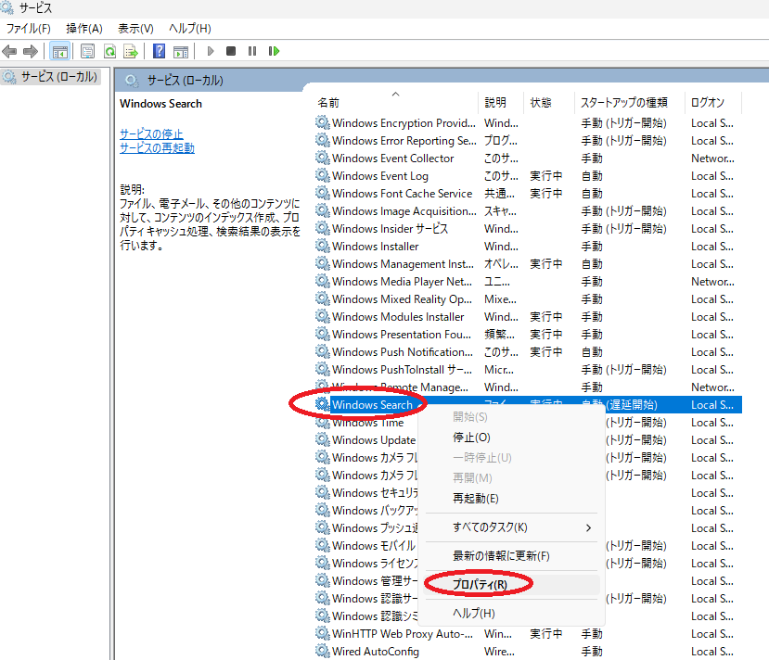
Task: Click the Export List toolbar icon
Action: [131, 51]
